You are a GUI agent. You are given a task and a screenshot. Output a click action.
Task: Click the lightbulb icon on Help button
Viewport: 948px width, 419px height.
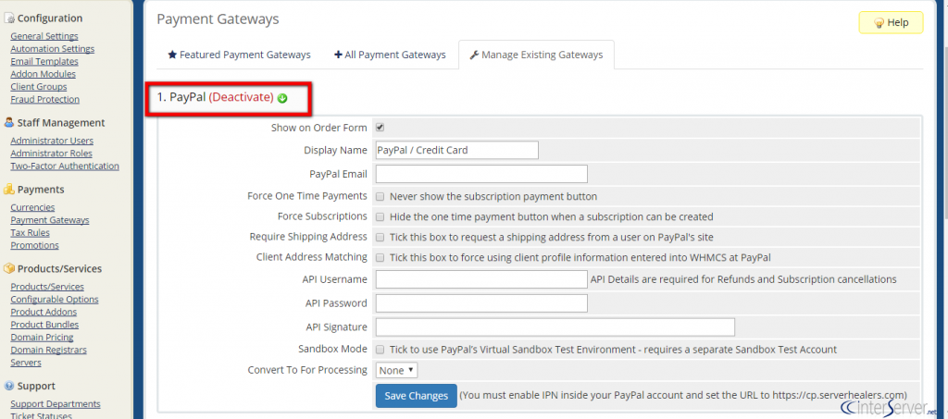pos(879,23)
